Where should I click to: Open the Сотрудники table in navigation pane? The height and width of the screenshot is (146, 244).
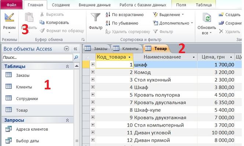27,99
